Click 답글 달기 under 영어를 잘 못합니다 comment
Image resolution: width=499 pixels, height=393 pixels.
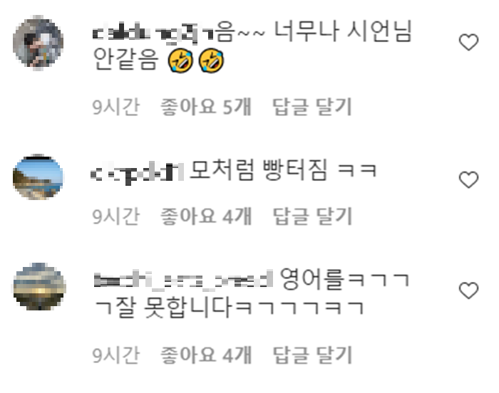(x=312, y=355)
